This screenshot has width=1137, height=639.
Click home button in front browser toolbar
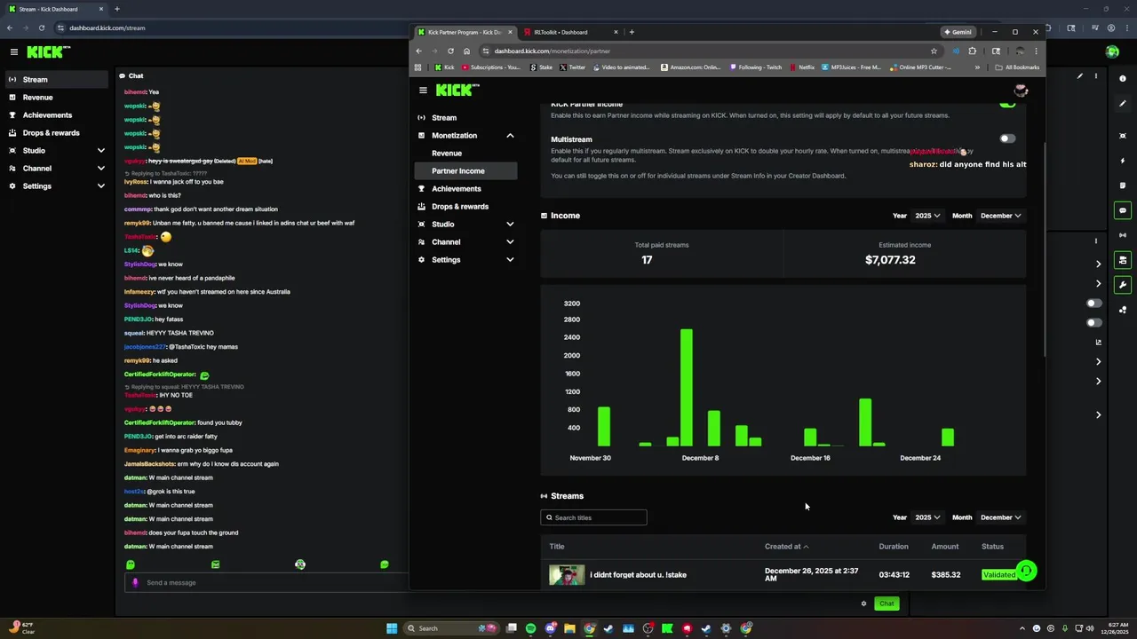(466, 51)
